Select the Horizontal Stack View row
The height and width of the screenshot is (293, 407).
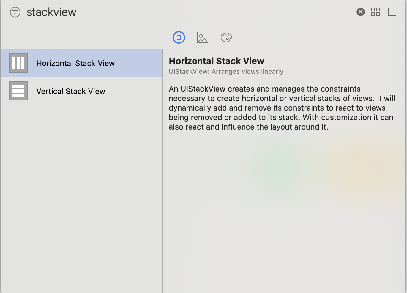pyautogui.click(x=81, y=63)
